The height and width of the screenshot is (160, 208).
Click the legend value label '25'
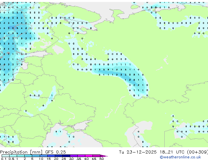click(64, 159)
